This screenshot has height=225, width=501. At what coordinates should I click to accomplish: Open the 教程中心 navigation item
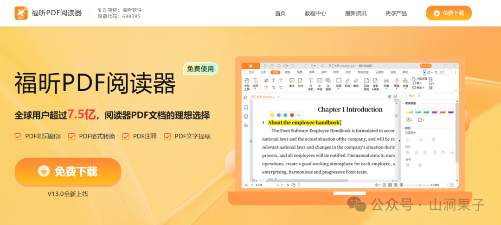pyautogui.click(x=315, y=13)
